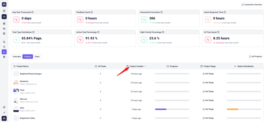Click the '306' unresolved comments value
The height and width of the screenshot is (122, 266).
[152, 18]
